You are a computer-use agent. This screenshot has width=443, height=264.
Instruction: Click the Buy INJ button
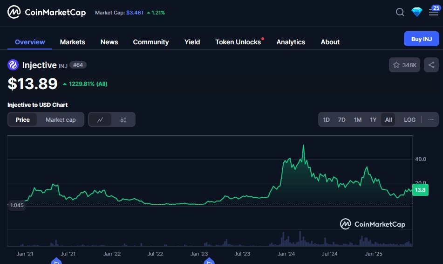pyautogui.click(x=421, y=39)
